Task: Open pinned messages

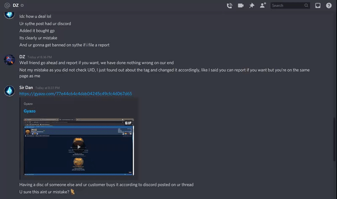Action: [x=251, y=5]
